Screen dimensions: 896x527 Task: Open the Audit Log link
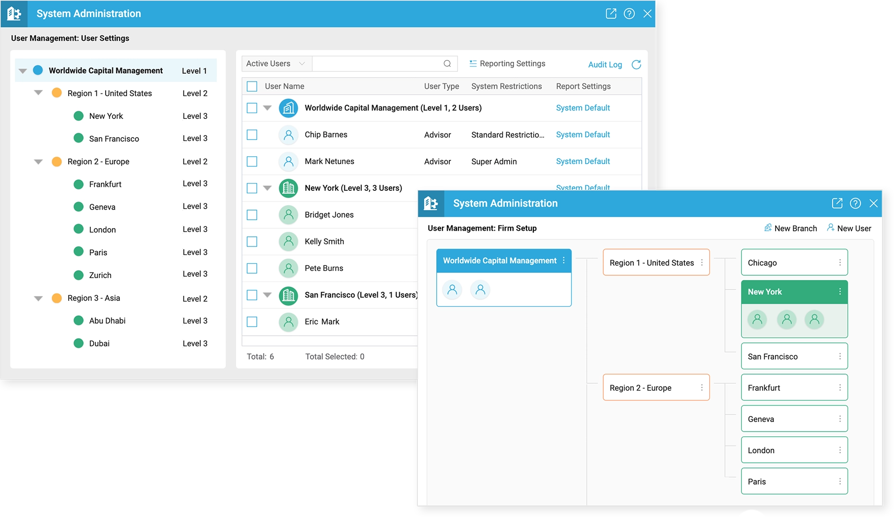coord(605,65)
